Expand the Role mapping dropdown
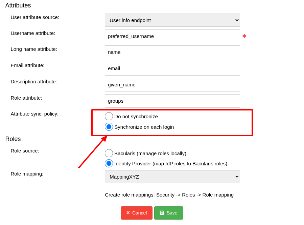 coord(172,177)
